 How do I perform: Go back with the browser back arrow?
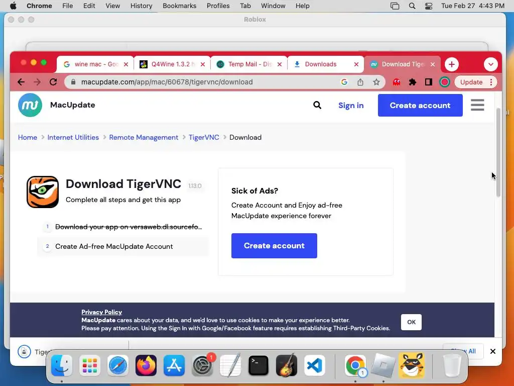coord(21,82)
